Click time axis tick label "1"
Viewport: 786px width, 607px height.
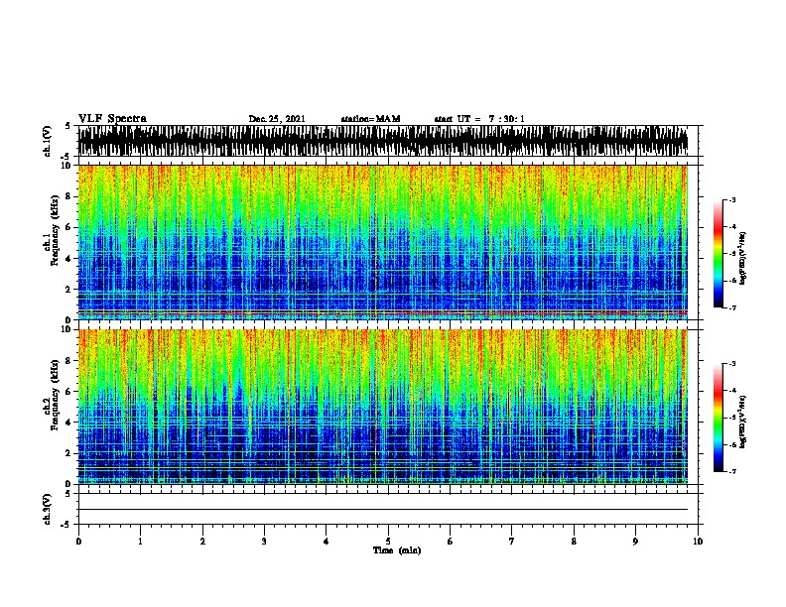[140, 542]
